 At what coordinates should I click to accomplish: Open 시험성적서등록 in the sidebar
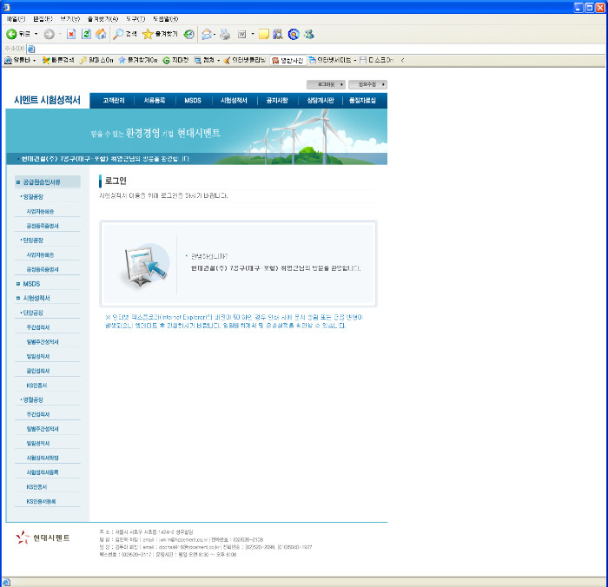point(43,472)
